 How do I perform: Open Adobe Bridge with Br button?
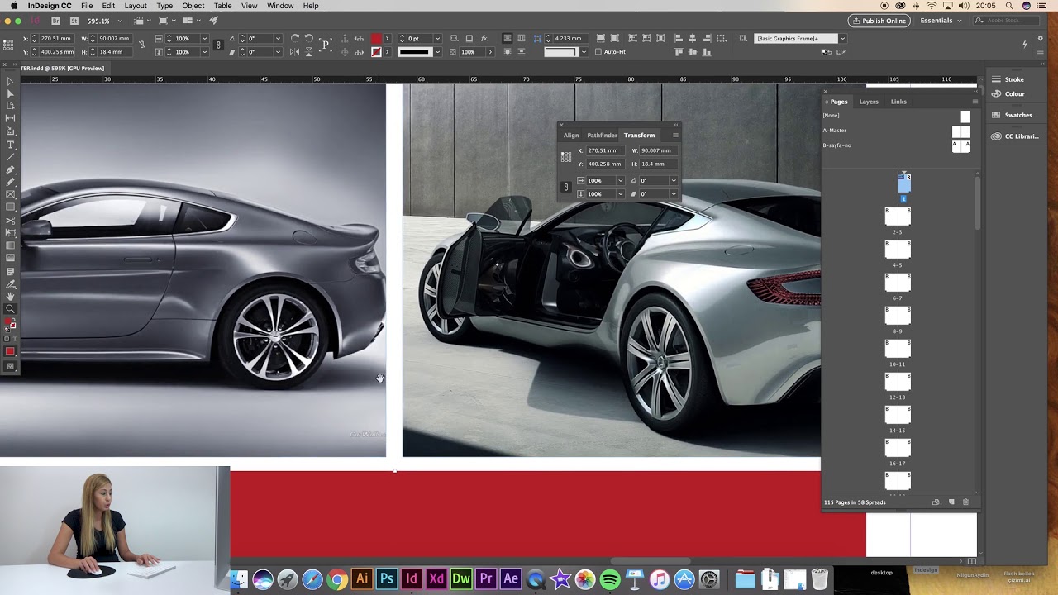pos(55,21)
